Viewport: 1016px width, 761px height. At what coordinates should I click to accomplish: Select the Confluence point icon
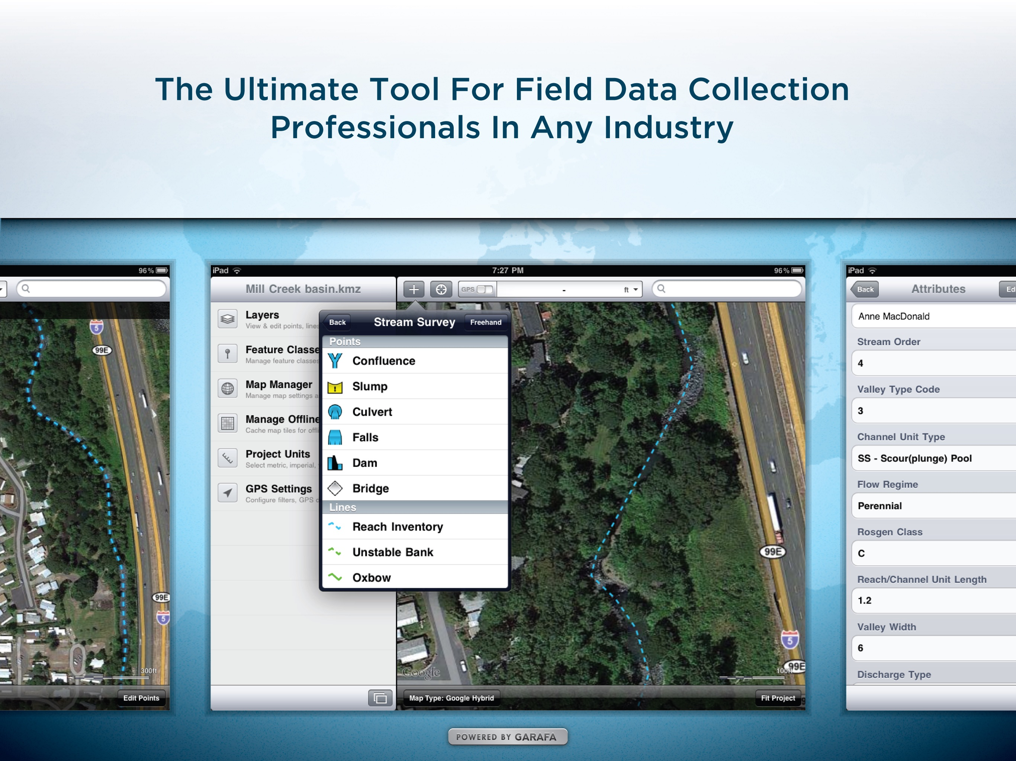click(335, 361)
